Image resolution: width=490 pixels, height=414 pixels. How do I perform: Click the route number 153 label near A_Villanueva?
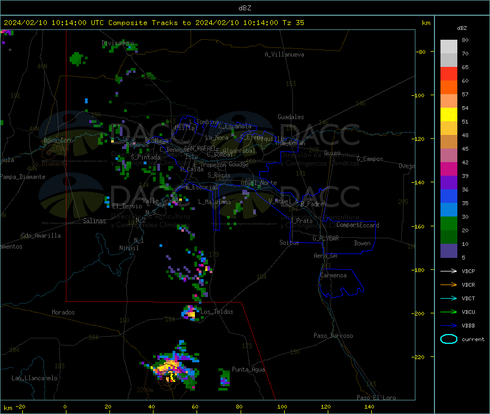[x=291, y=84]
